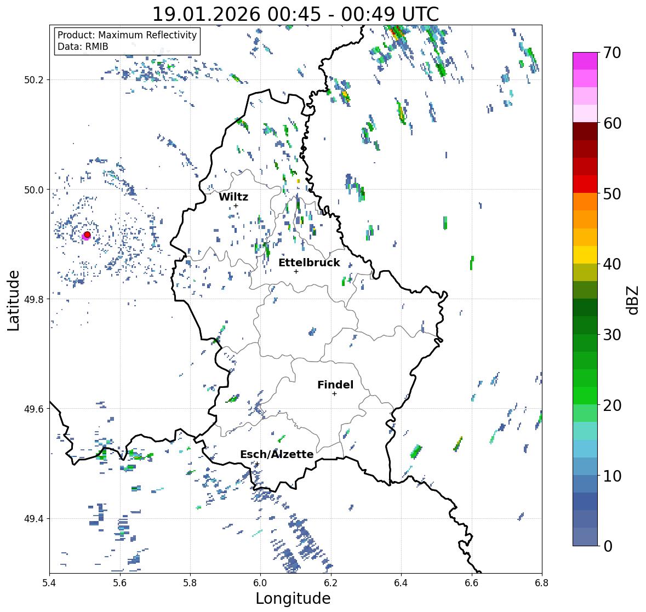Click the 6.4 longitude tick label
Viewport: 646px width, 612px height.
click(401, 582)
